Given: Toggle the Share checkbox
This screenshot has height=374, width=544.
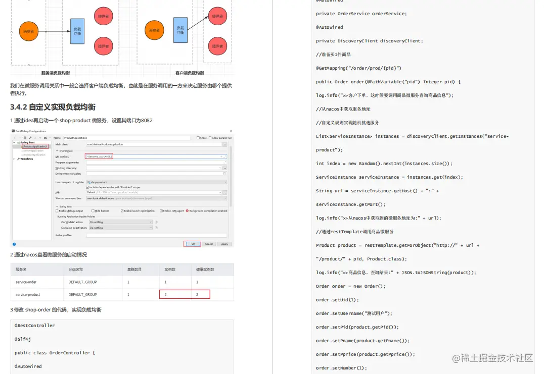Looking at the screenshot, I should (198, 138).
